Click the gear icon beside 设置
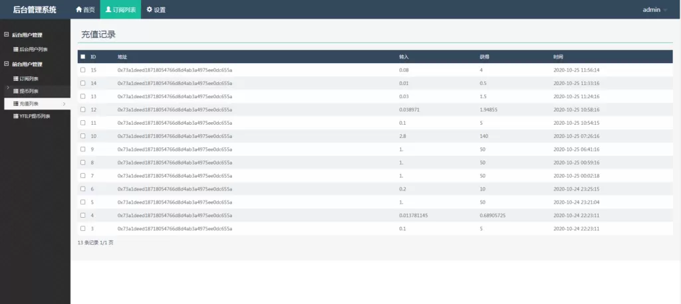Viewport: 681px width, 304px height. 149,10
